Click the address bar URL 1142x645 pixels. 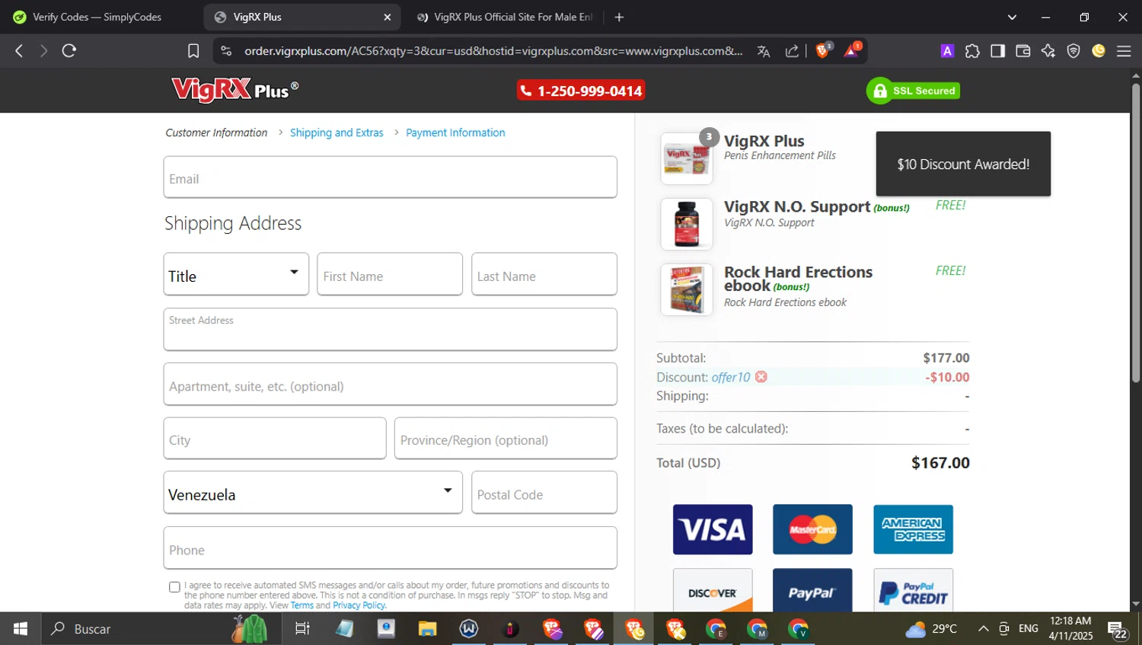(x=493, y=51)
